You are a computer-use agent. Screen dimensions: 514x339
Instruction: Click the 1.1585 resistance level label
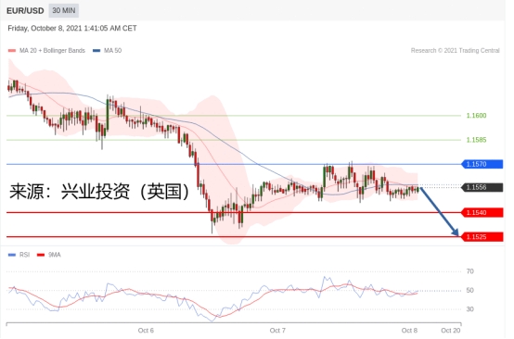(x=476, y=140)
